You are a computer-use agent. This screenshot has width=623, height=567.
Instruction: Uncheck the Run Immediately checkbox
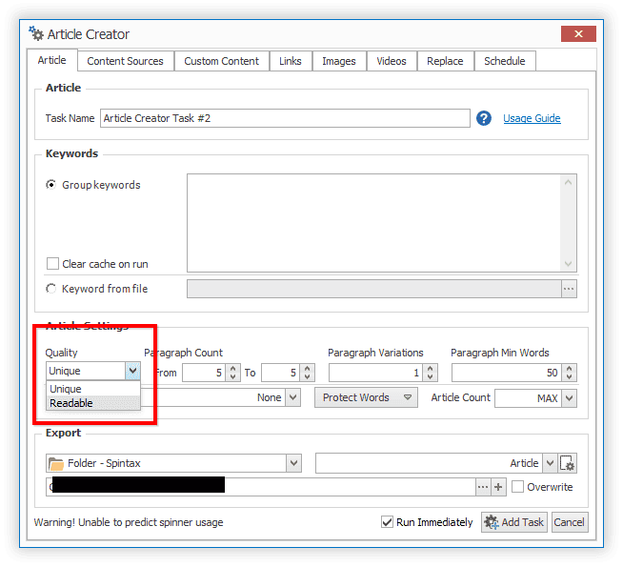[387, 522]
